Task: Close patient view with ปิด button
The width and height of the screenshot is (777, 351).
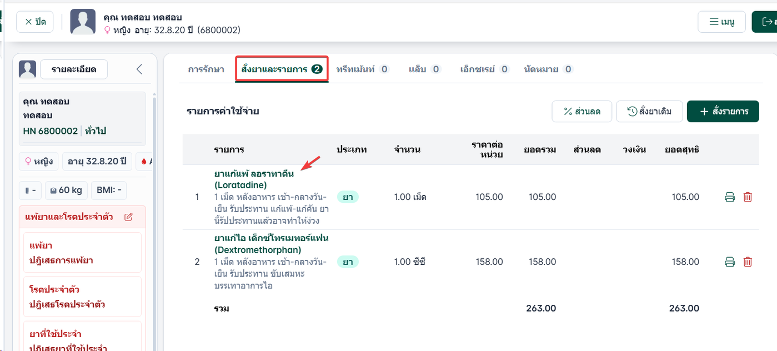Action: pos(35,22)
